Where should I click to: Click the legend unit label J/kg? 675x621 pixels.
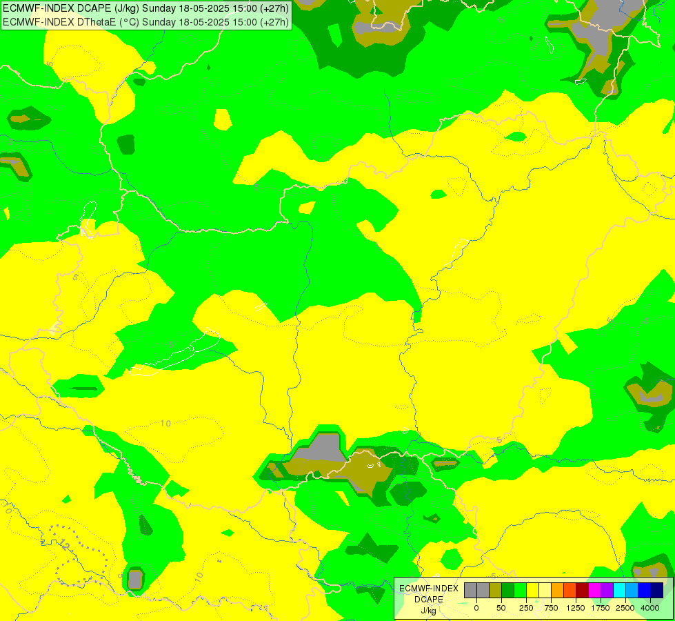click(x=428, y=611)
